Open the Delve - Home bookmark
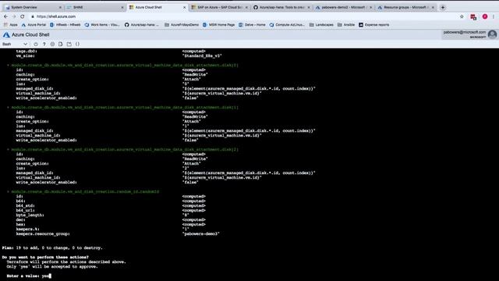This screenshot has height=281, width=499. coord(252,25)
